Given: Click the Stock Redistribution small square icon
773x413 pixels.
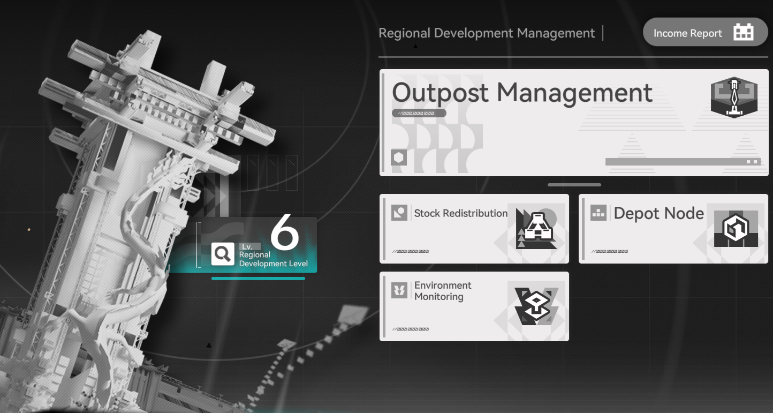Looking at the screenshot, I should 399,213.
